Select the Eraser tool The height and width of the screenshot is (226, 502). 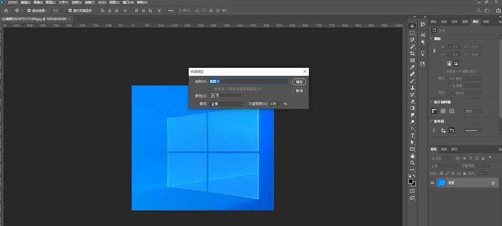tap(412, 102)
